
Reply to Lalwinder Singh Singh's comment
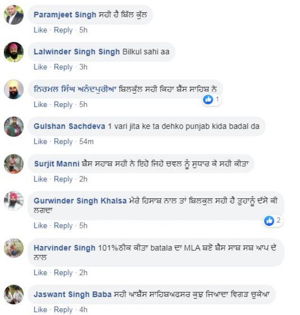(63, 67)
